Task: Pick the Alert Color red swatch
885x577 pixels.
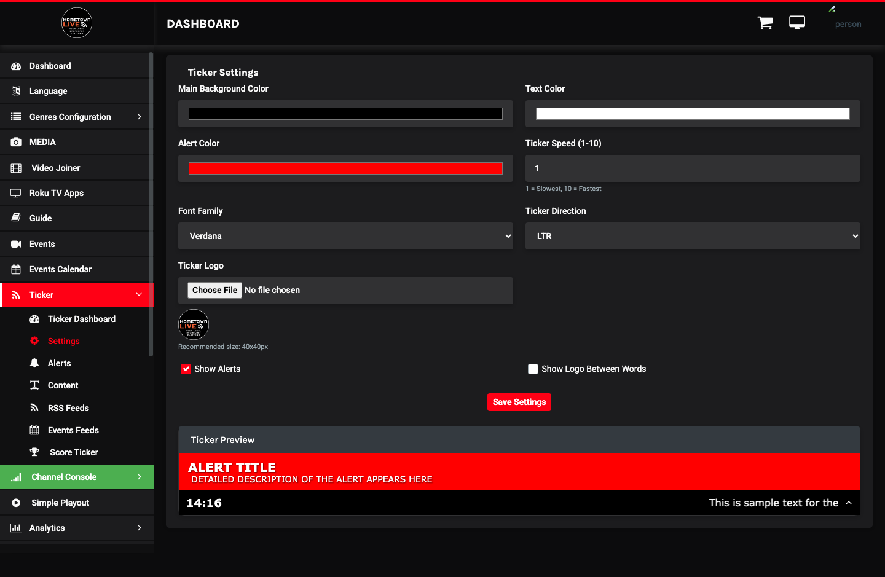Action: 345,168
